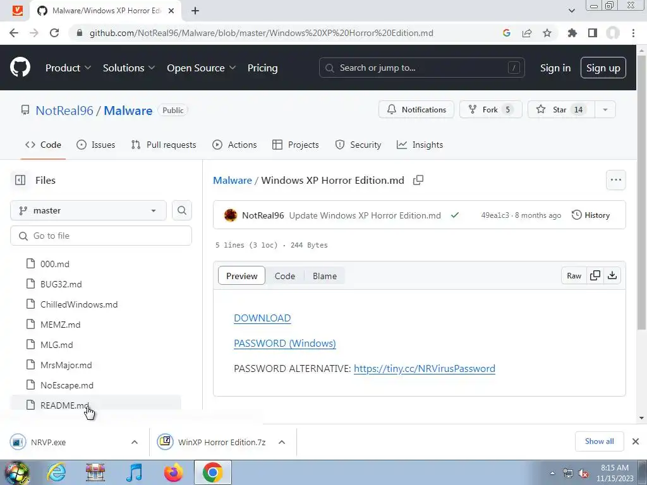
Task: Collapse the Files tree side panel icon
Action: [20, 180]
